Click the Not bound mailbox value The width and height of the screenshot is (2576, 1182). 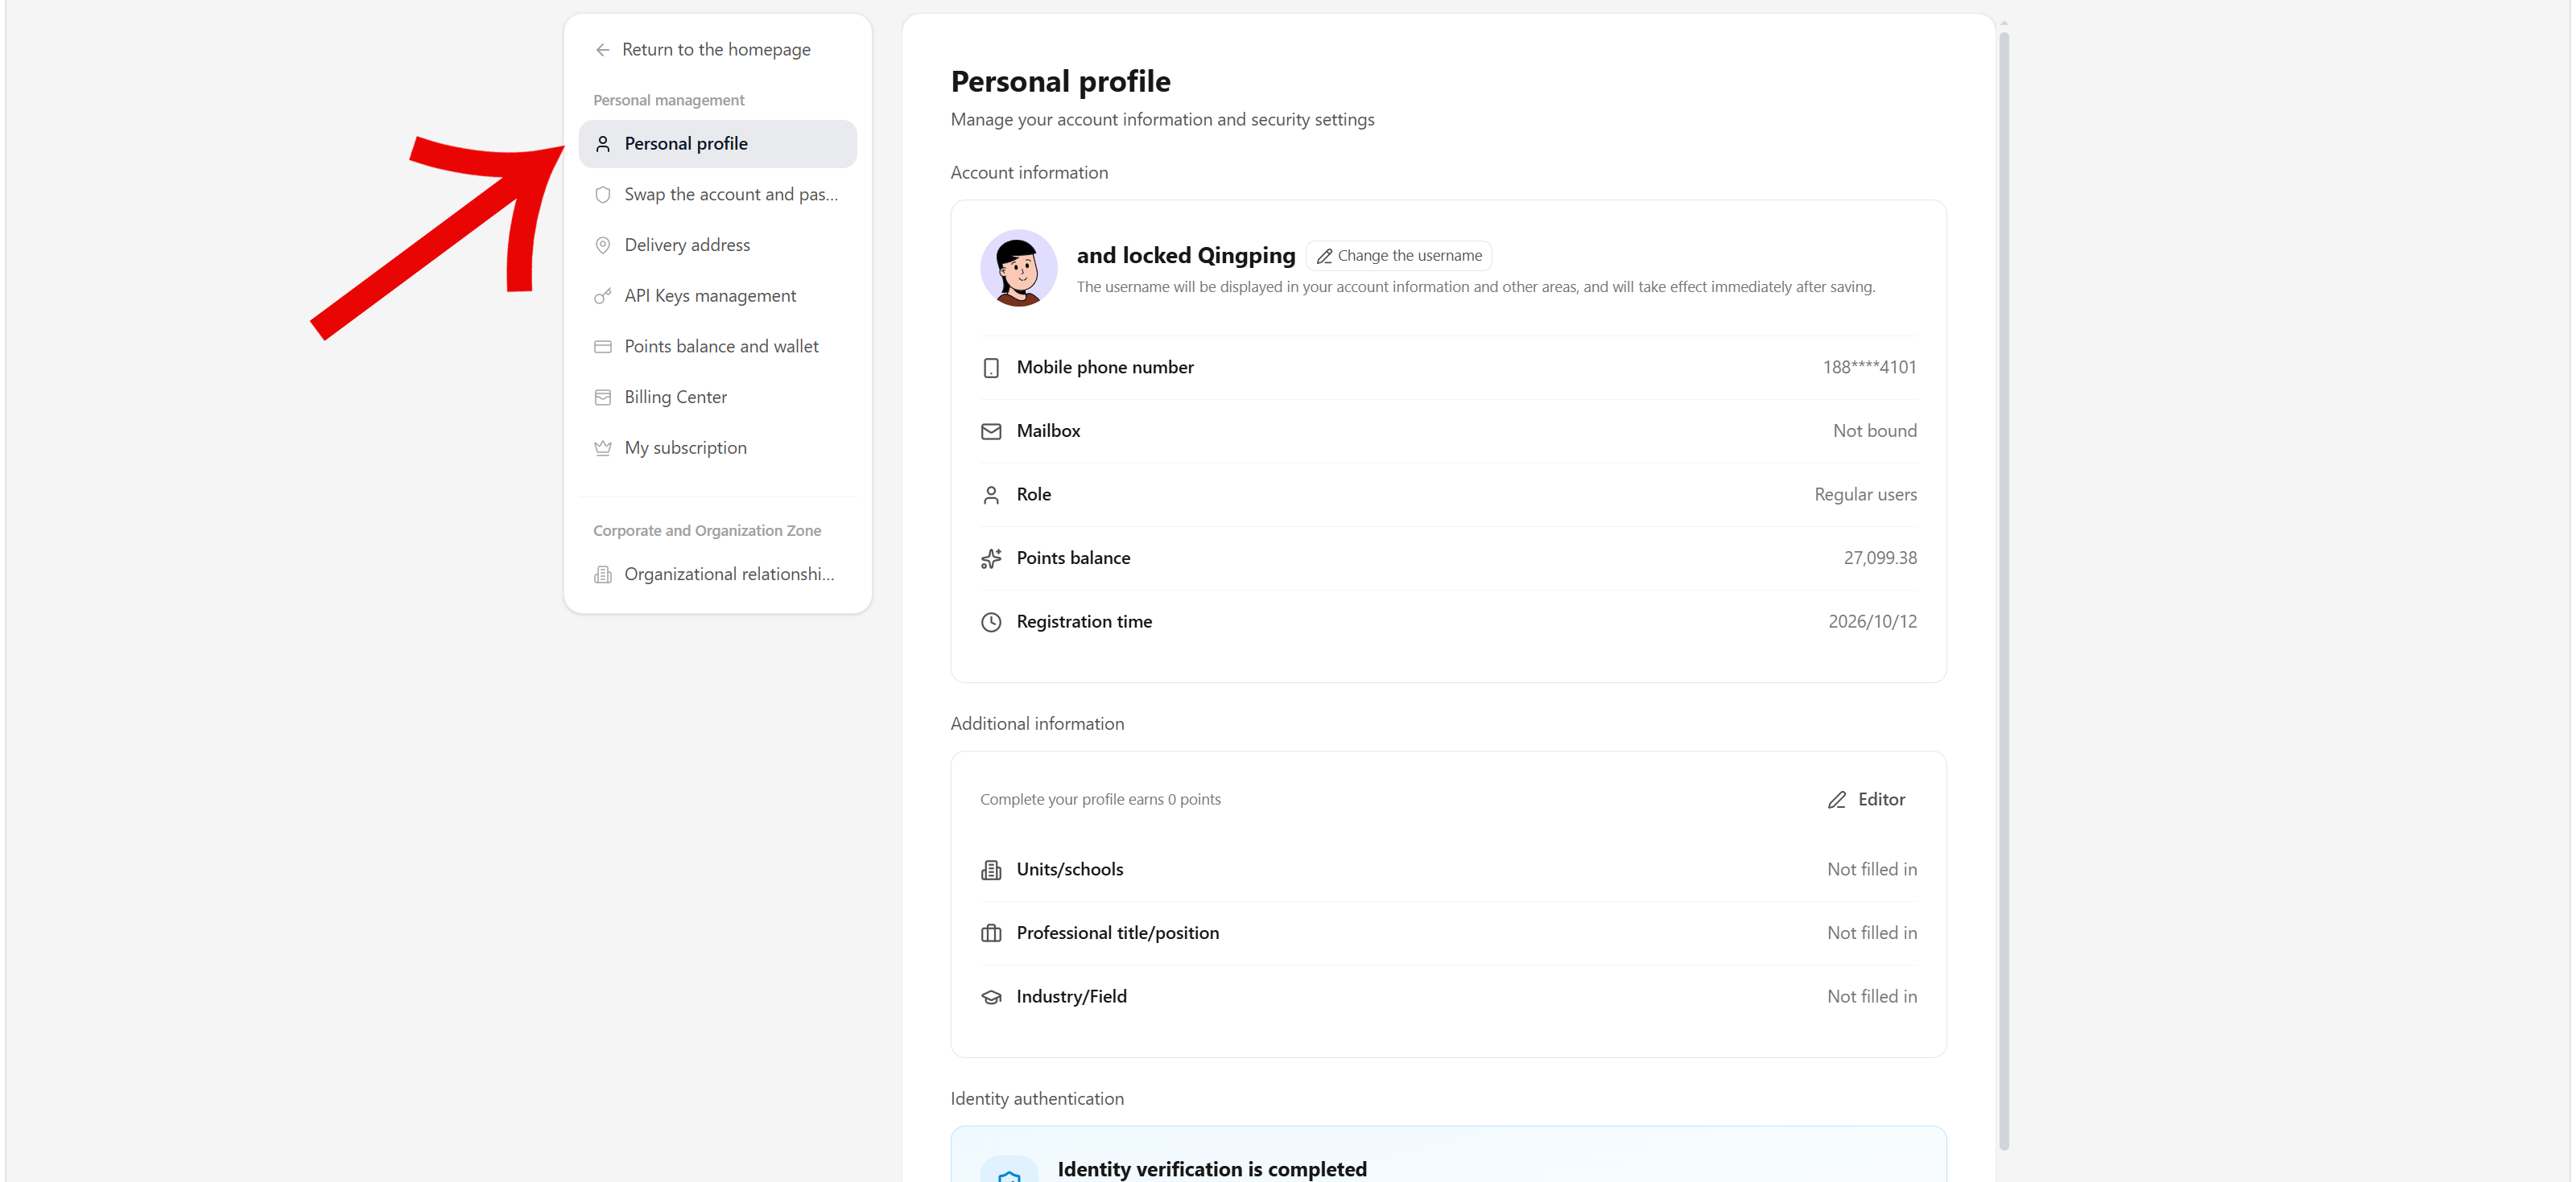[x=1874, y=430]
